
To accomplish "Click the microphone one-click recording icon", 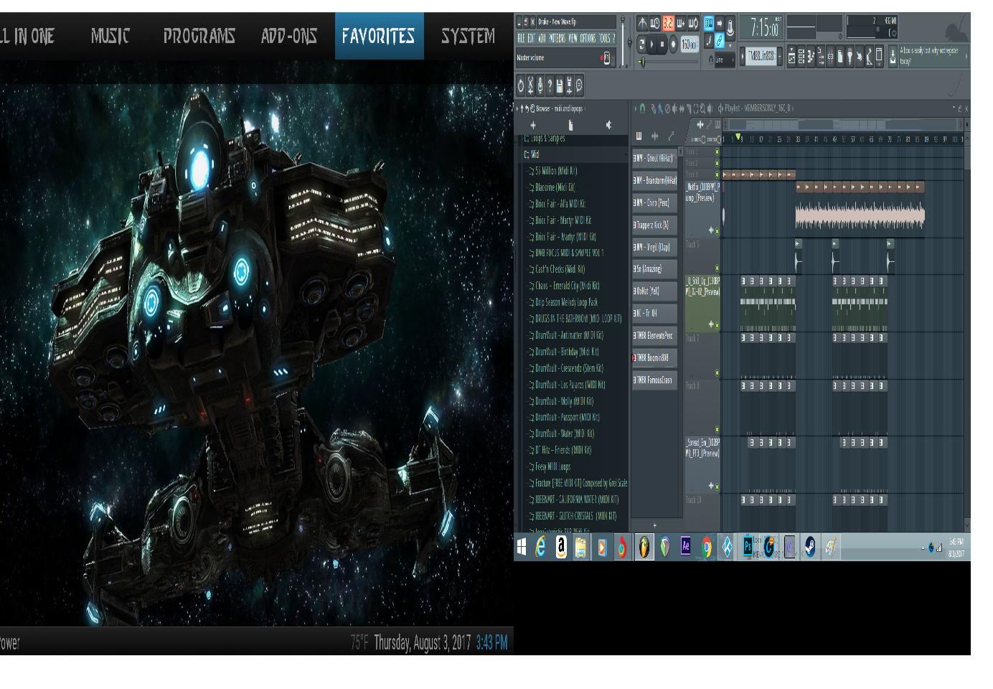I will coord(540,86).
